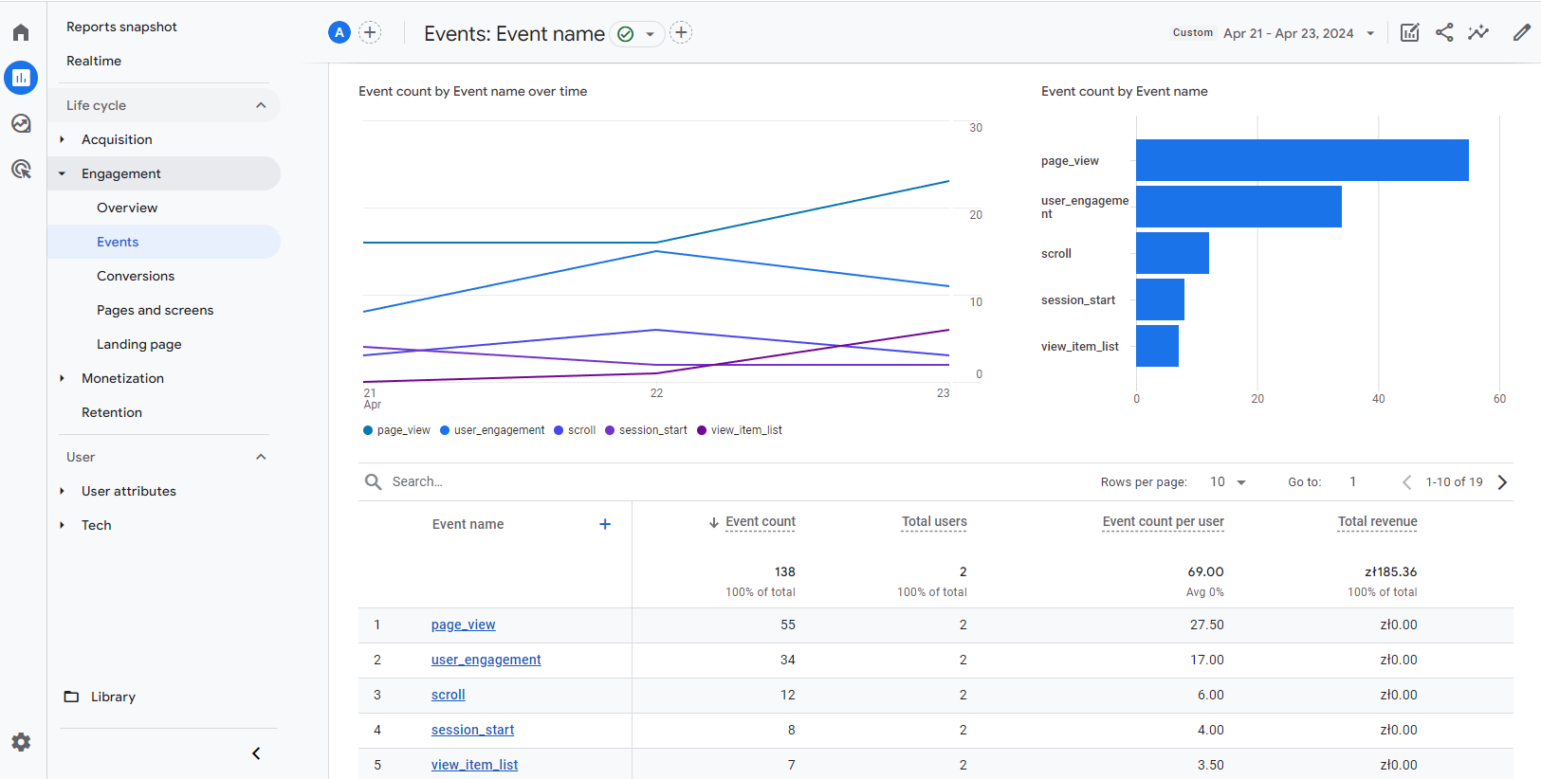This screenshot has width=1541, height=779.
Task: Expand the Acquisition menu
Action: pyautogui.click(x=62, y=139)
